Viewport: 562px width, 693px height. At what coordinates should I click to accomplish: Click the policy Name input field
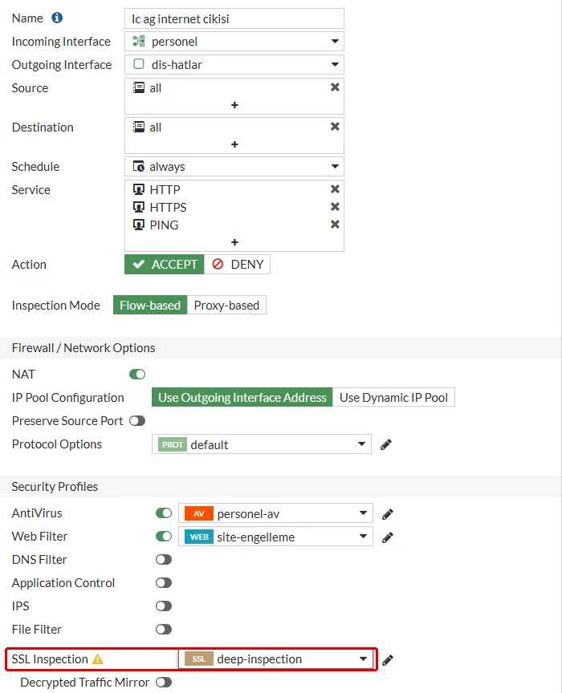(x=234, y=18)
